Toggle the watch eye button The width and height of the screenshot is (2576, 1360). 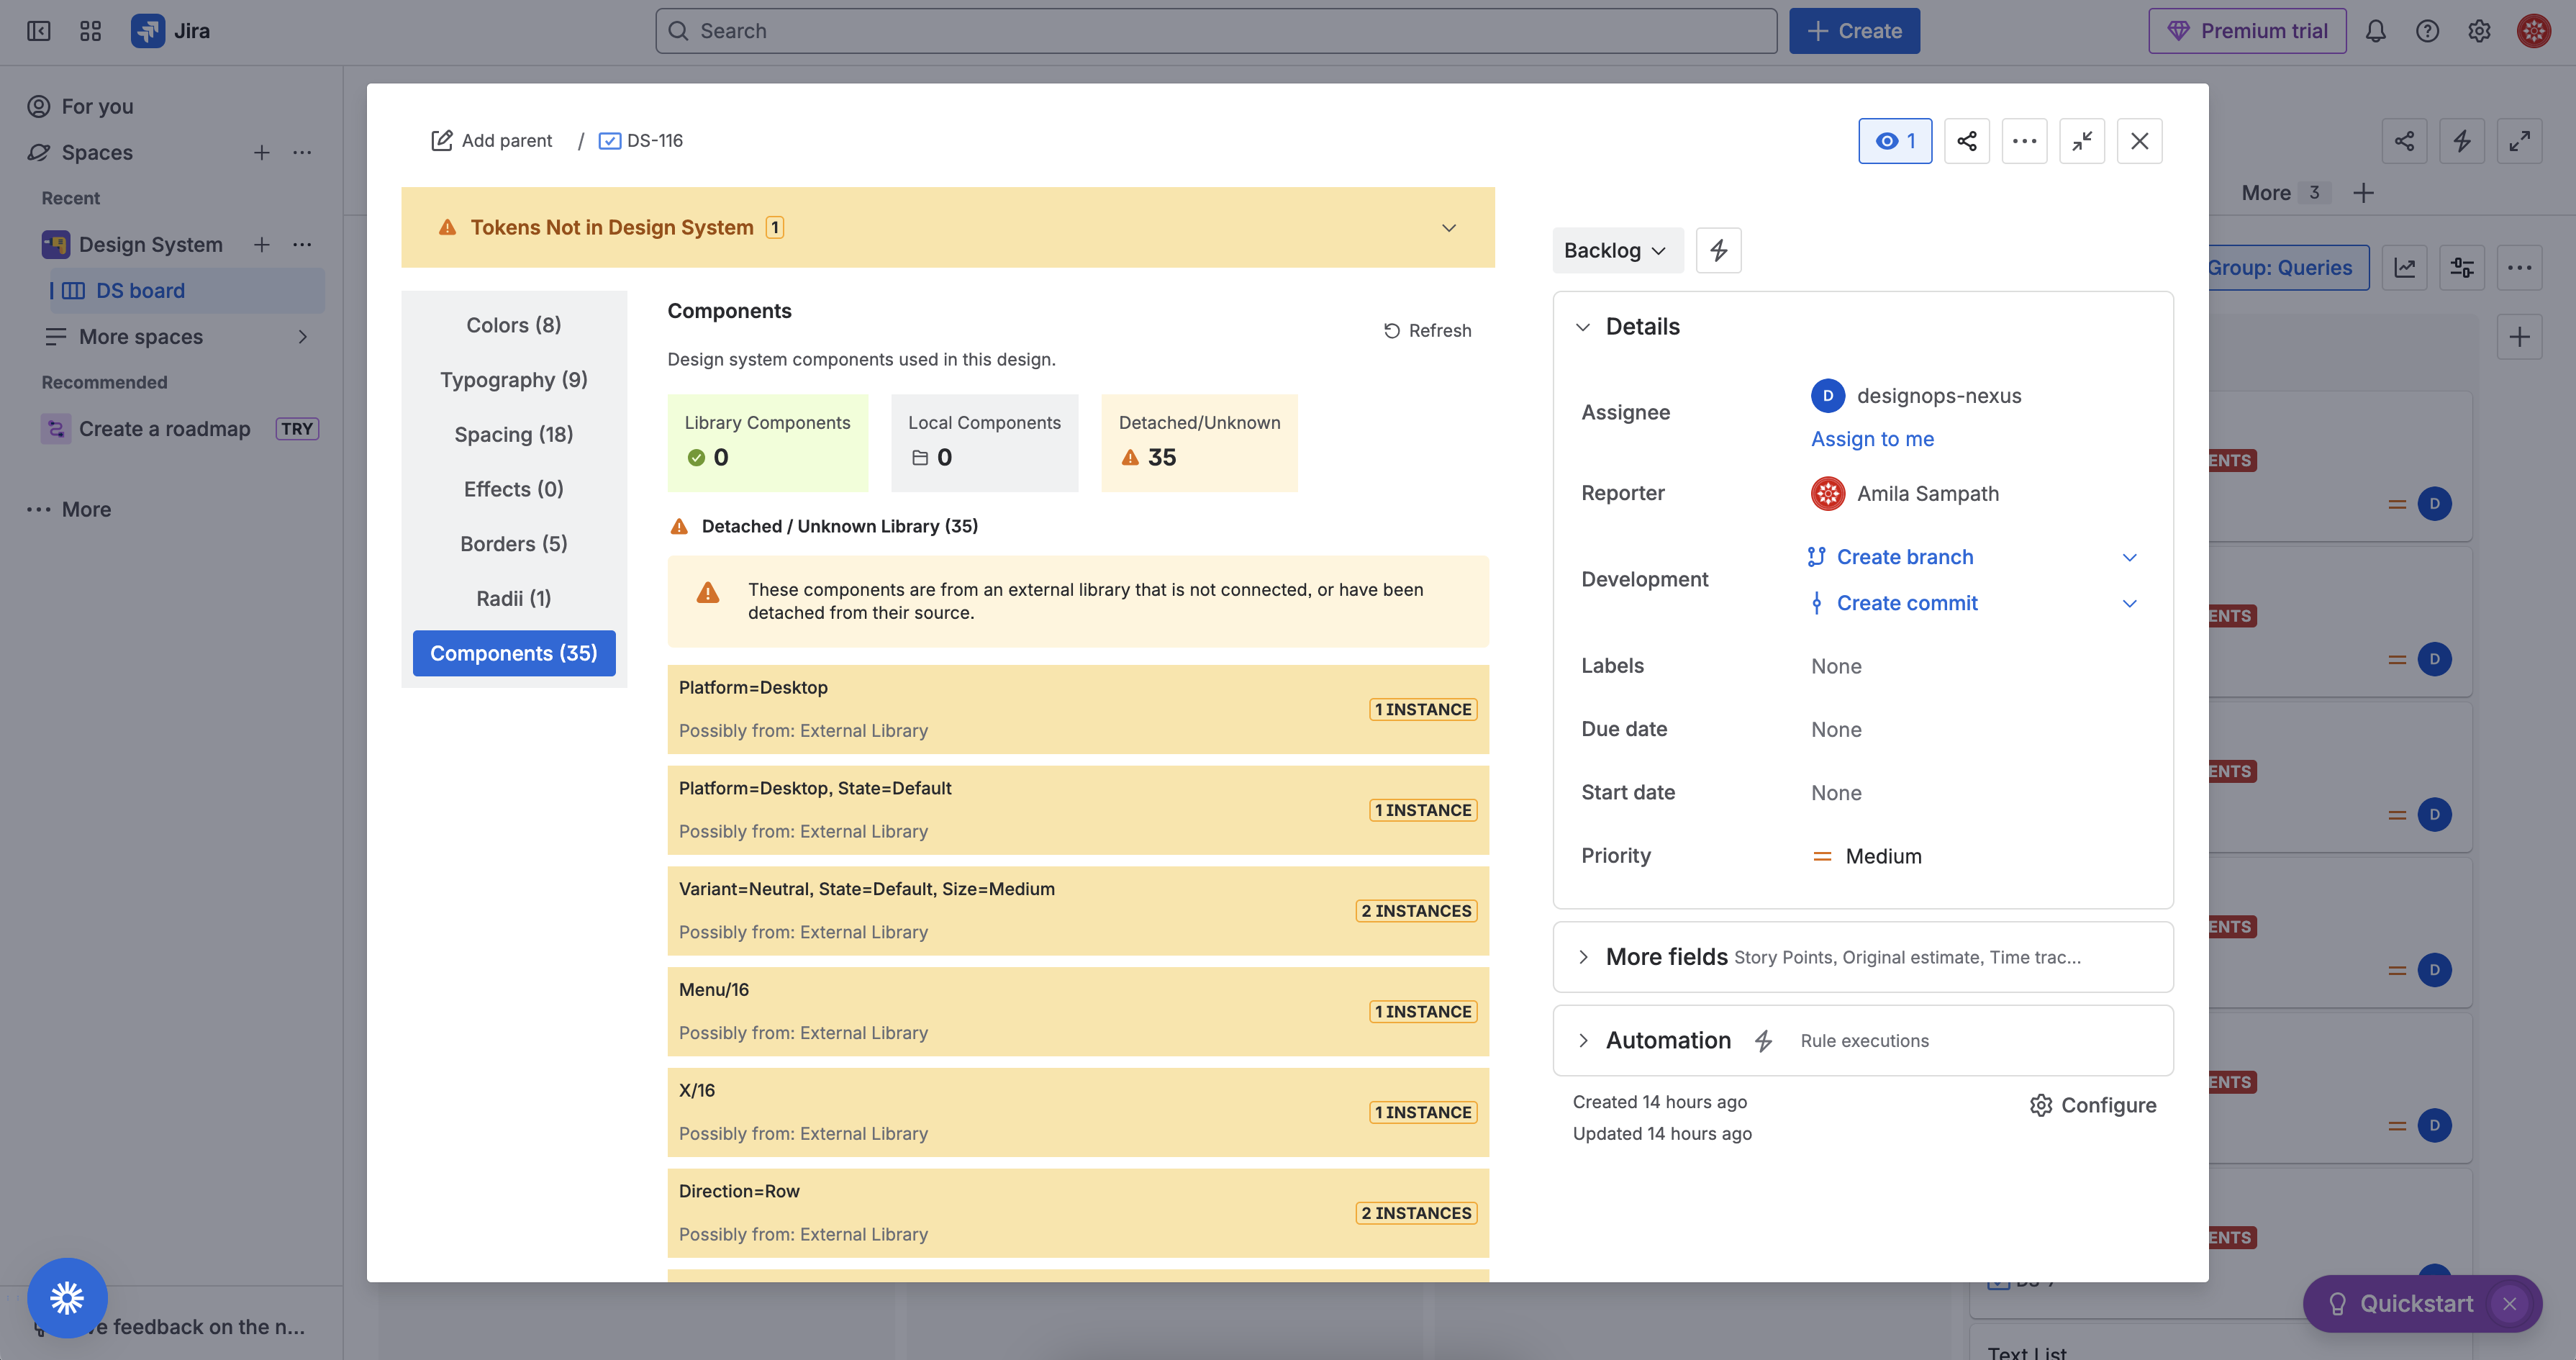[x=1894, y=141]
